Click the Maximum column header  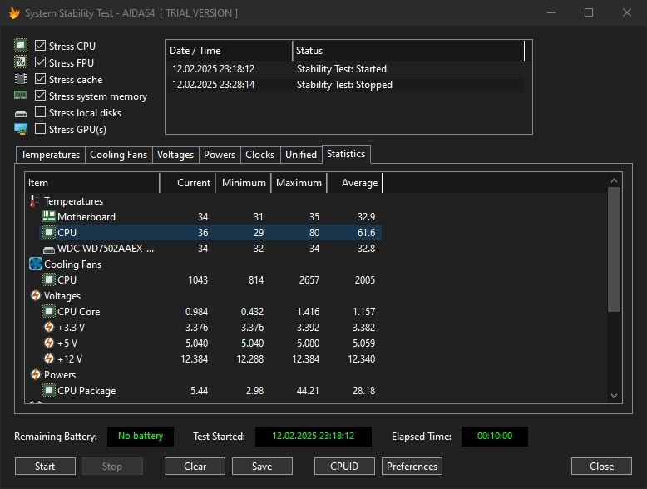(299, 183)
